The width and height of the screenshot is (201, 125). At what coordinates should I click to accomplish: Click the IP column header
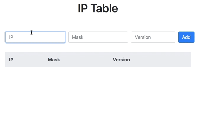click(11, 60)
